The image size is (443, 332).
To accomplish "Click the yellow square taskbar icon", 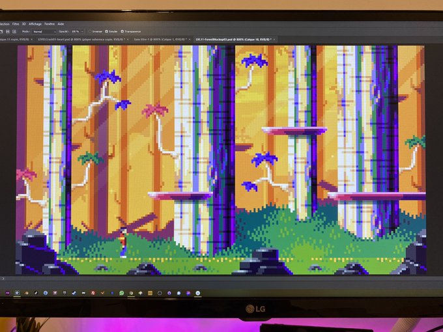I will [150, 294].
